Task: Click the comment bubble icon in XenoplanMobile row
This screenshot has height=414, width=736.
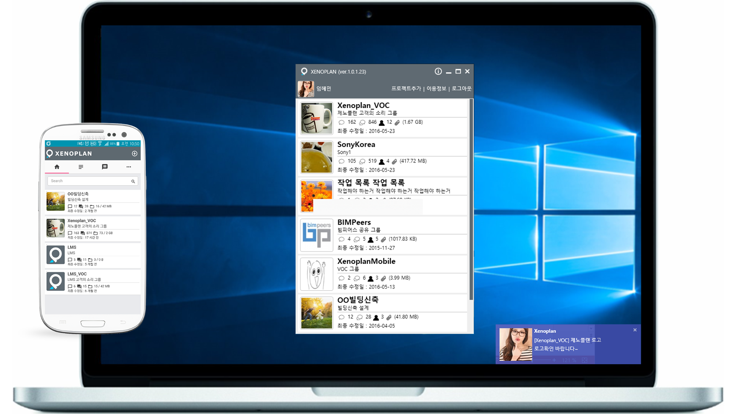Action: pyautogui.click(x=342, y=278)
